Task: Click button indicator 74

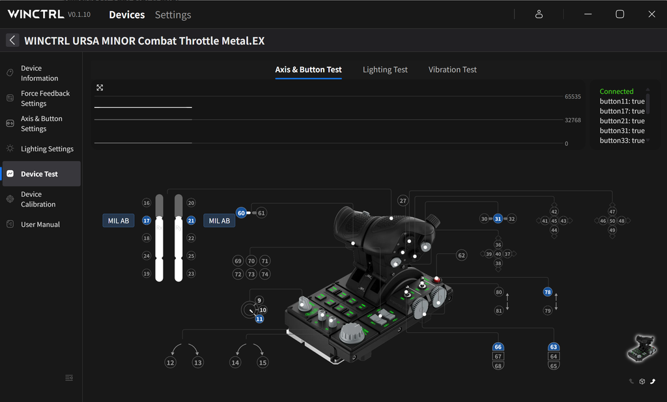Action: point(265,274)
